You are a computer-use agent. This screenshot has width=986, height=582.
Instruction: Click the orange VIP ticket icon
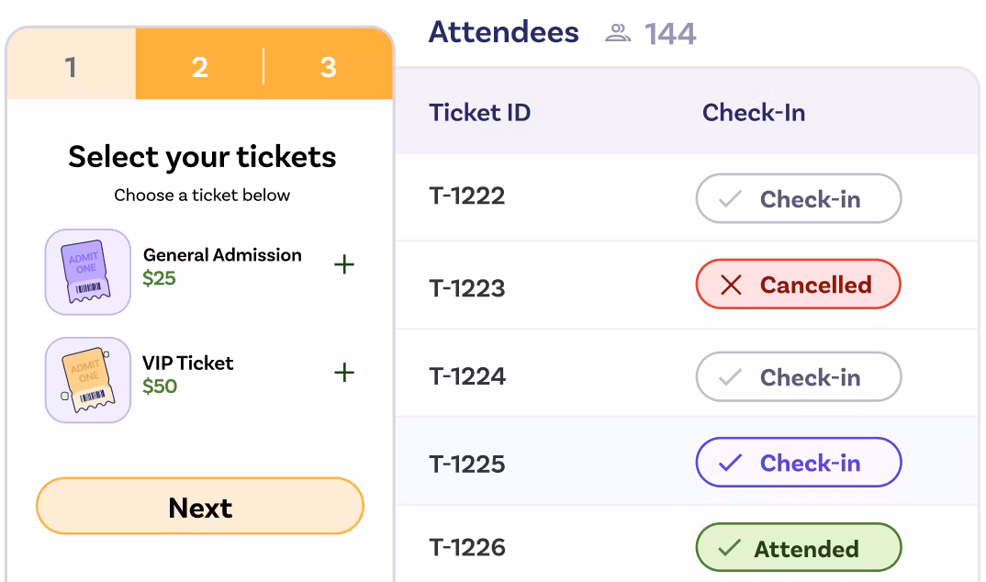pos(88,380)
